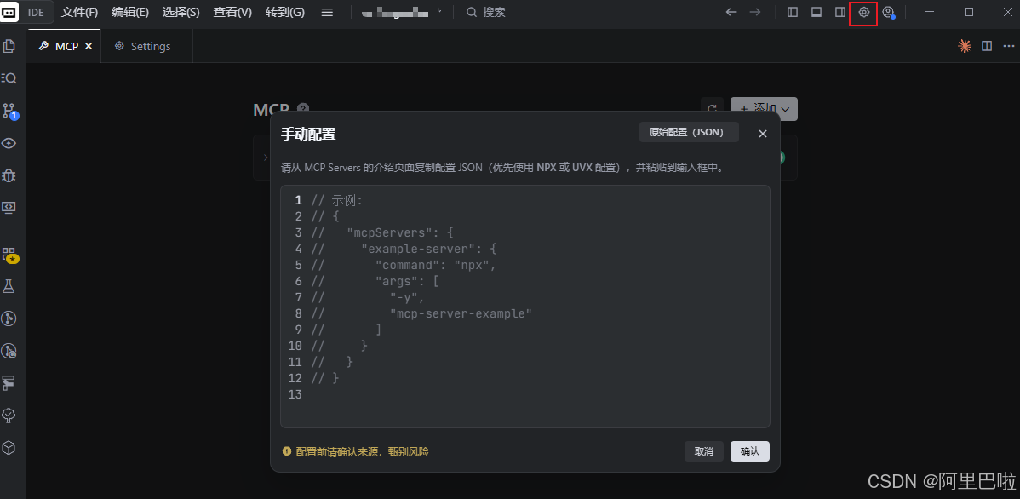Viewport: 1020px width, 499px height.
Task: Open the account profile icon
Action: pos(889,13)
